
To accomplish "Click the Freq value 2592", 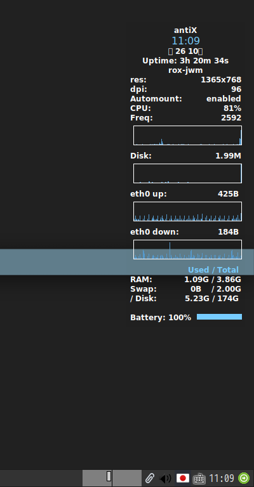I will pos(231,118).
